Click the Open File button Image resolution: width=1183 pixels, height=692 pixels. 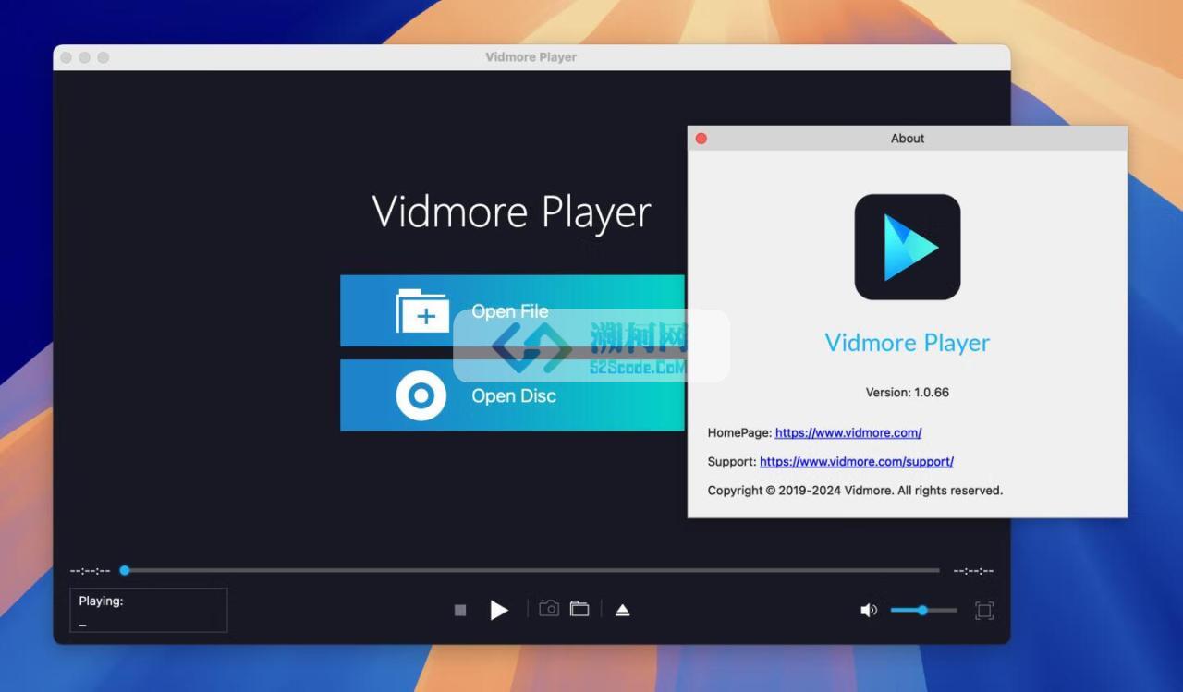click(513, 310)
